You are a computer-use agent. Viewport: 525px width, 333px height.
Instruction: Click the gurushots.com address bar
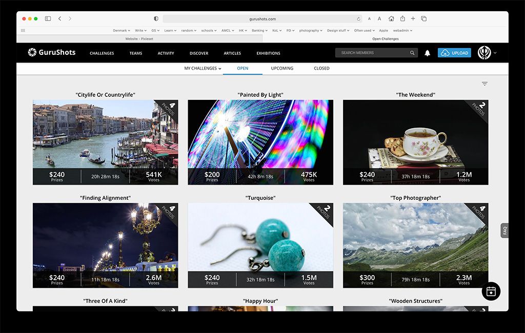coord(262,19)
